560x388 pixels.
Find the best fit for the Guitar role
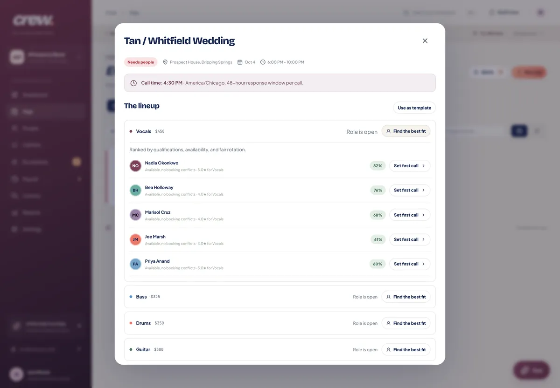click(x=406, y=349)
